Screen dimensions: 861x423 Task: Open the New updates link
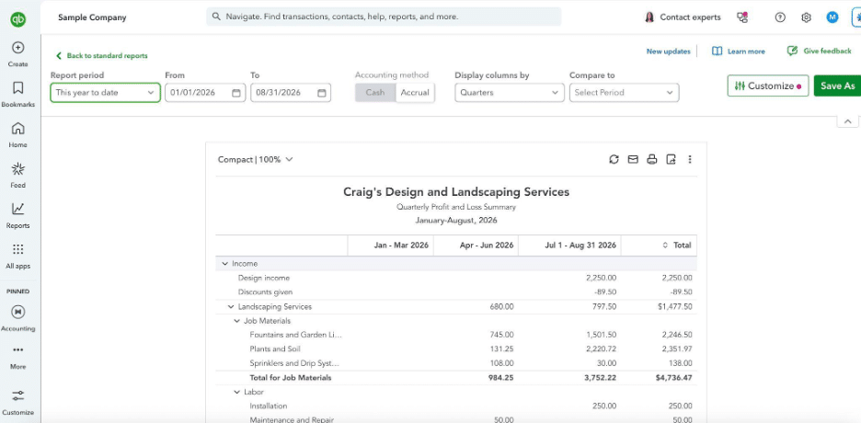tap(668, 51)
